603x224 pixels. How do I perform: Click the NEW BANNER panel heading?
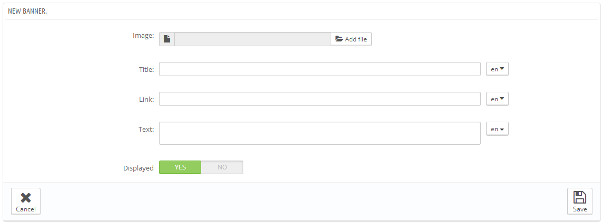[27, 11]
